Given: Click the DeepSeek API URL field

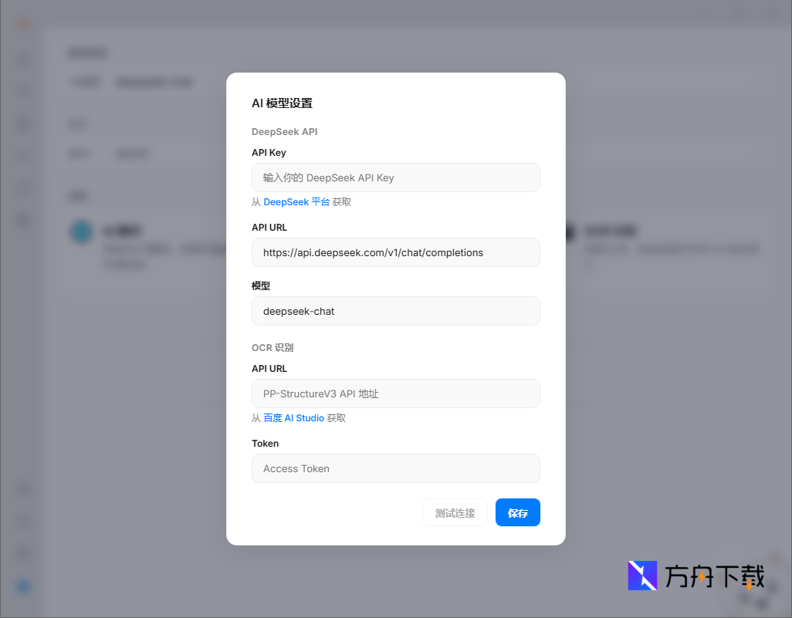Looking at the screenshot, I should coord(395,252).
